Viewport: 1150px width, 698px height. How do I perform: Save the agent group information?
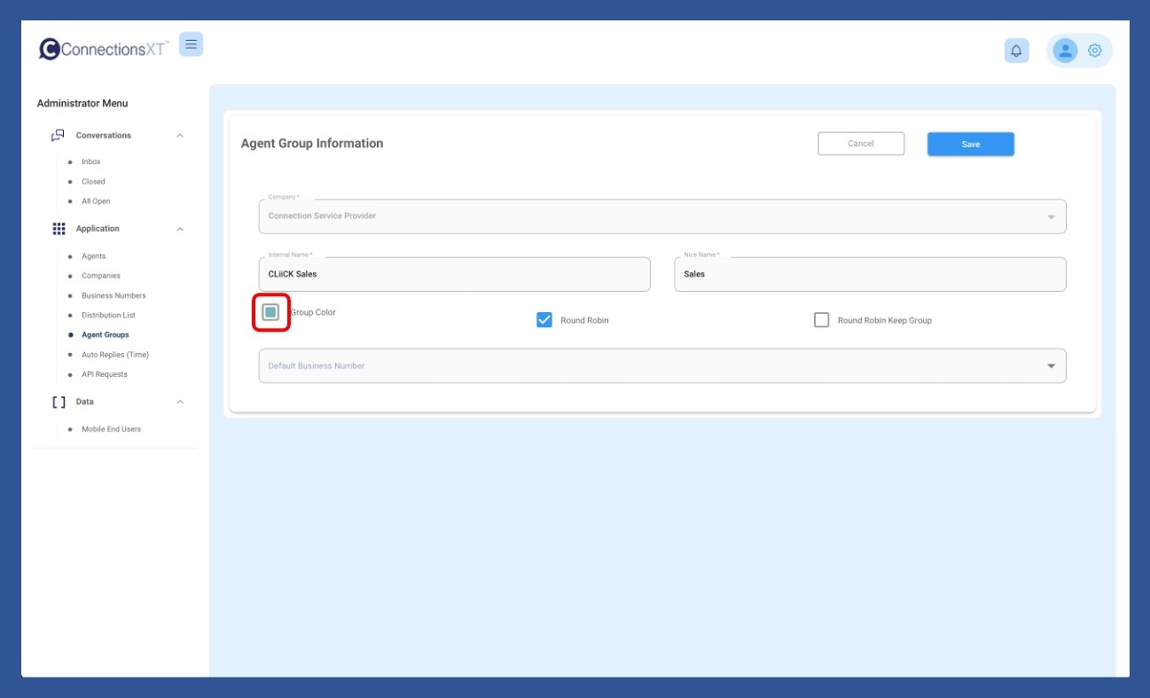[x=970, y=144]
